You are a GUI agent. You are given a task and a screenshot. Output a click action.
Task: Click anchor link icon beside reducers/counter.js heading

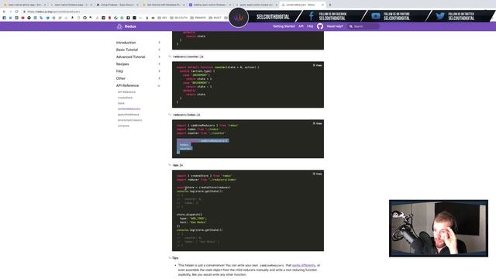coord(170,57)
